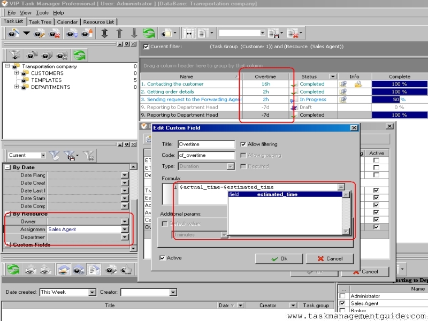
Task: Toggle the Active checkbox in the 'Tr' row
Action: [x=376, y=190]
